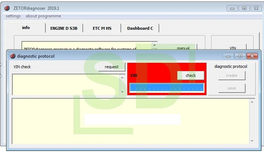Click up arrow of info text scrollbar

tap(154, 45)
